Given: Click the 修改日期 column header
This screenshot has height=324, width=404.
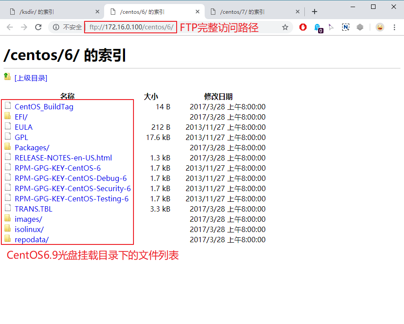Looking at the screenshot, I should 218,96.
